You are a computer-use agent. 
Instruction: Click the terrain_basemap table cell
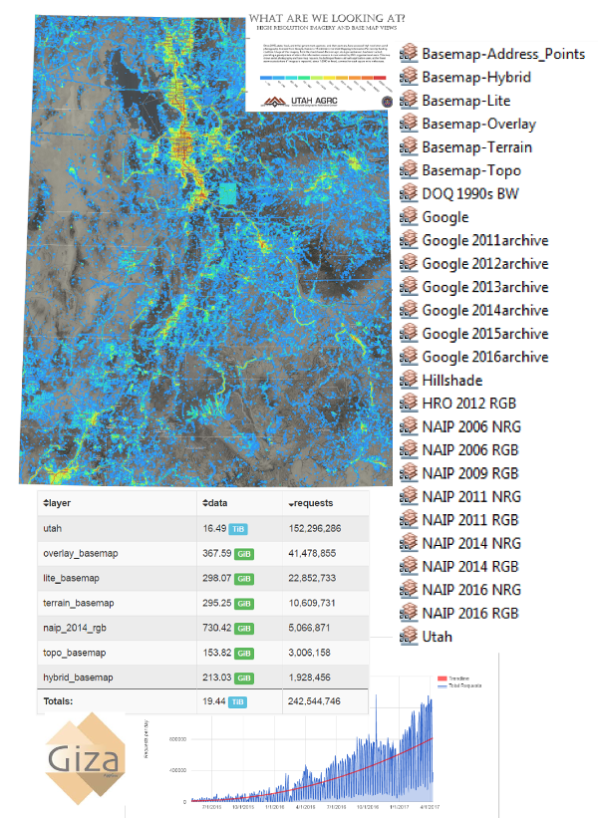(x=117, y=603)
